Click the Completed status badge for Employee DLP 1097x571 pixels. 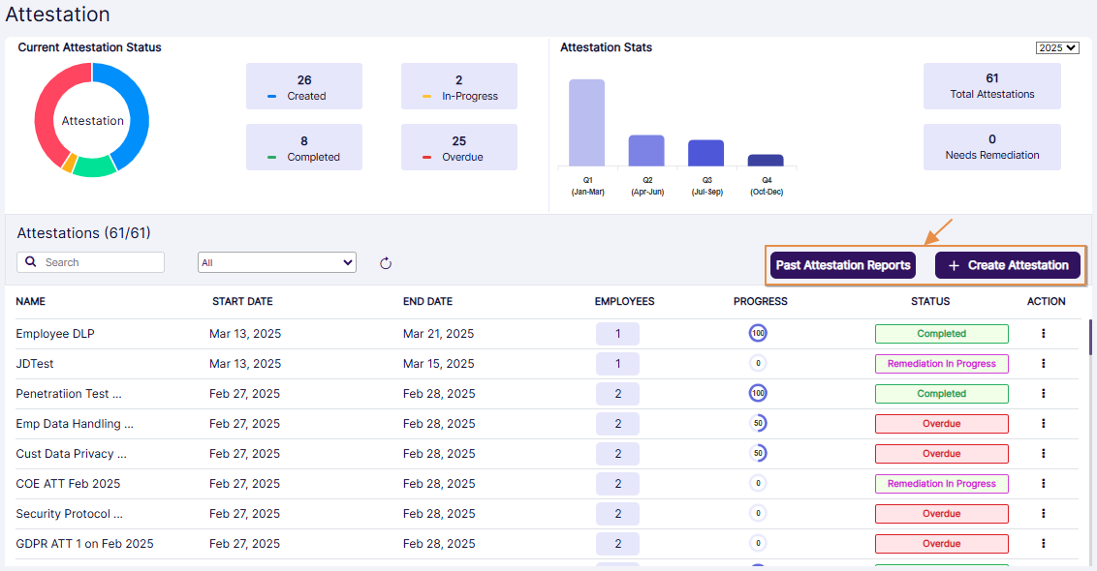click(941, 334)
